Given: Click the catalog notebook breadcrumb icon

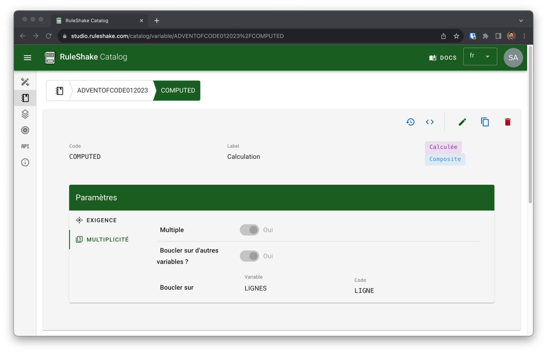Looking at the screenshot, I should (59, 91).
